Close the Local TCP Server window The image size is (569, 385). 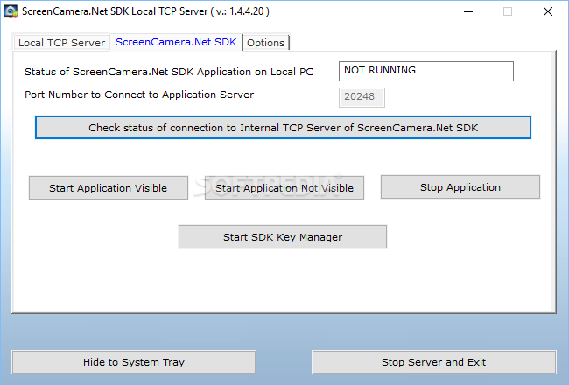548,11
